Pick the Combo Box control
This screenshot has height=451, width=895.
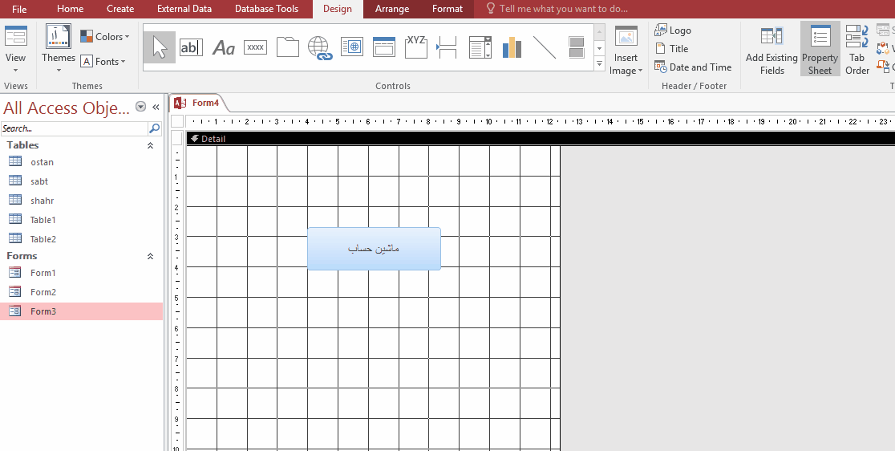(480, 47)
